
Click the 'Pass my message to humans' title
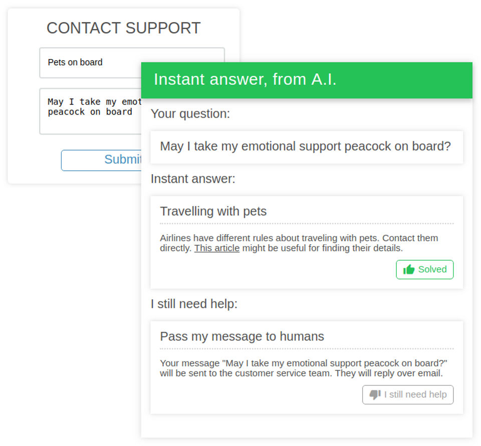tap(242, 336)
